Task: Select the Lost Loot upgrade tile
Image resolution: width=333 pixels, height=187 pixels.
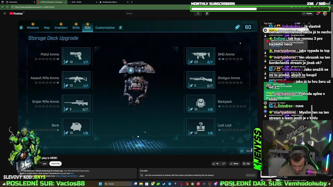Action: click(201, 127)
